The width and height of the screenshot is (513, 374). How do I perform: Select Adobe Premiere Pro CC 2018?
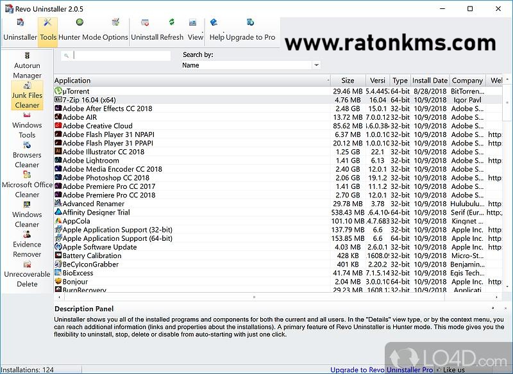[278, 195]
